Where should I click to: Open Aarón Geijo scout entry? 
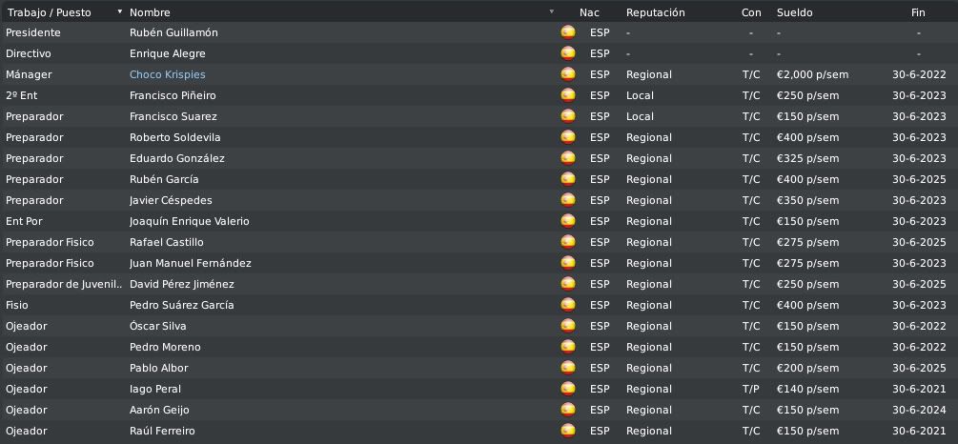click(x=479, y=410)
